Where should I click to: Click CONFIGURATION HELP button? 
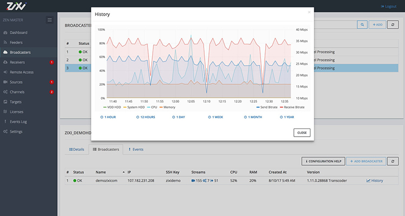click(x=323, y=161)
